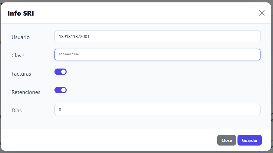This screenshot has width=273, height=153.
Task: Turn off the Retenciones toggle switch
Action: (x=61, y=90)
